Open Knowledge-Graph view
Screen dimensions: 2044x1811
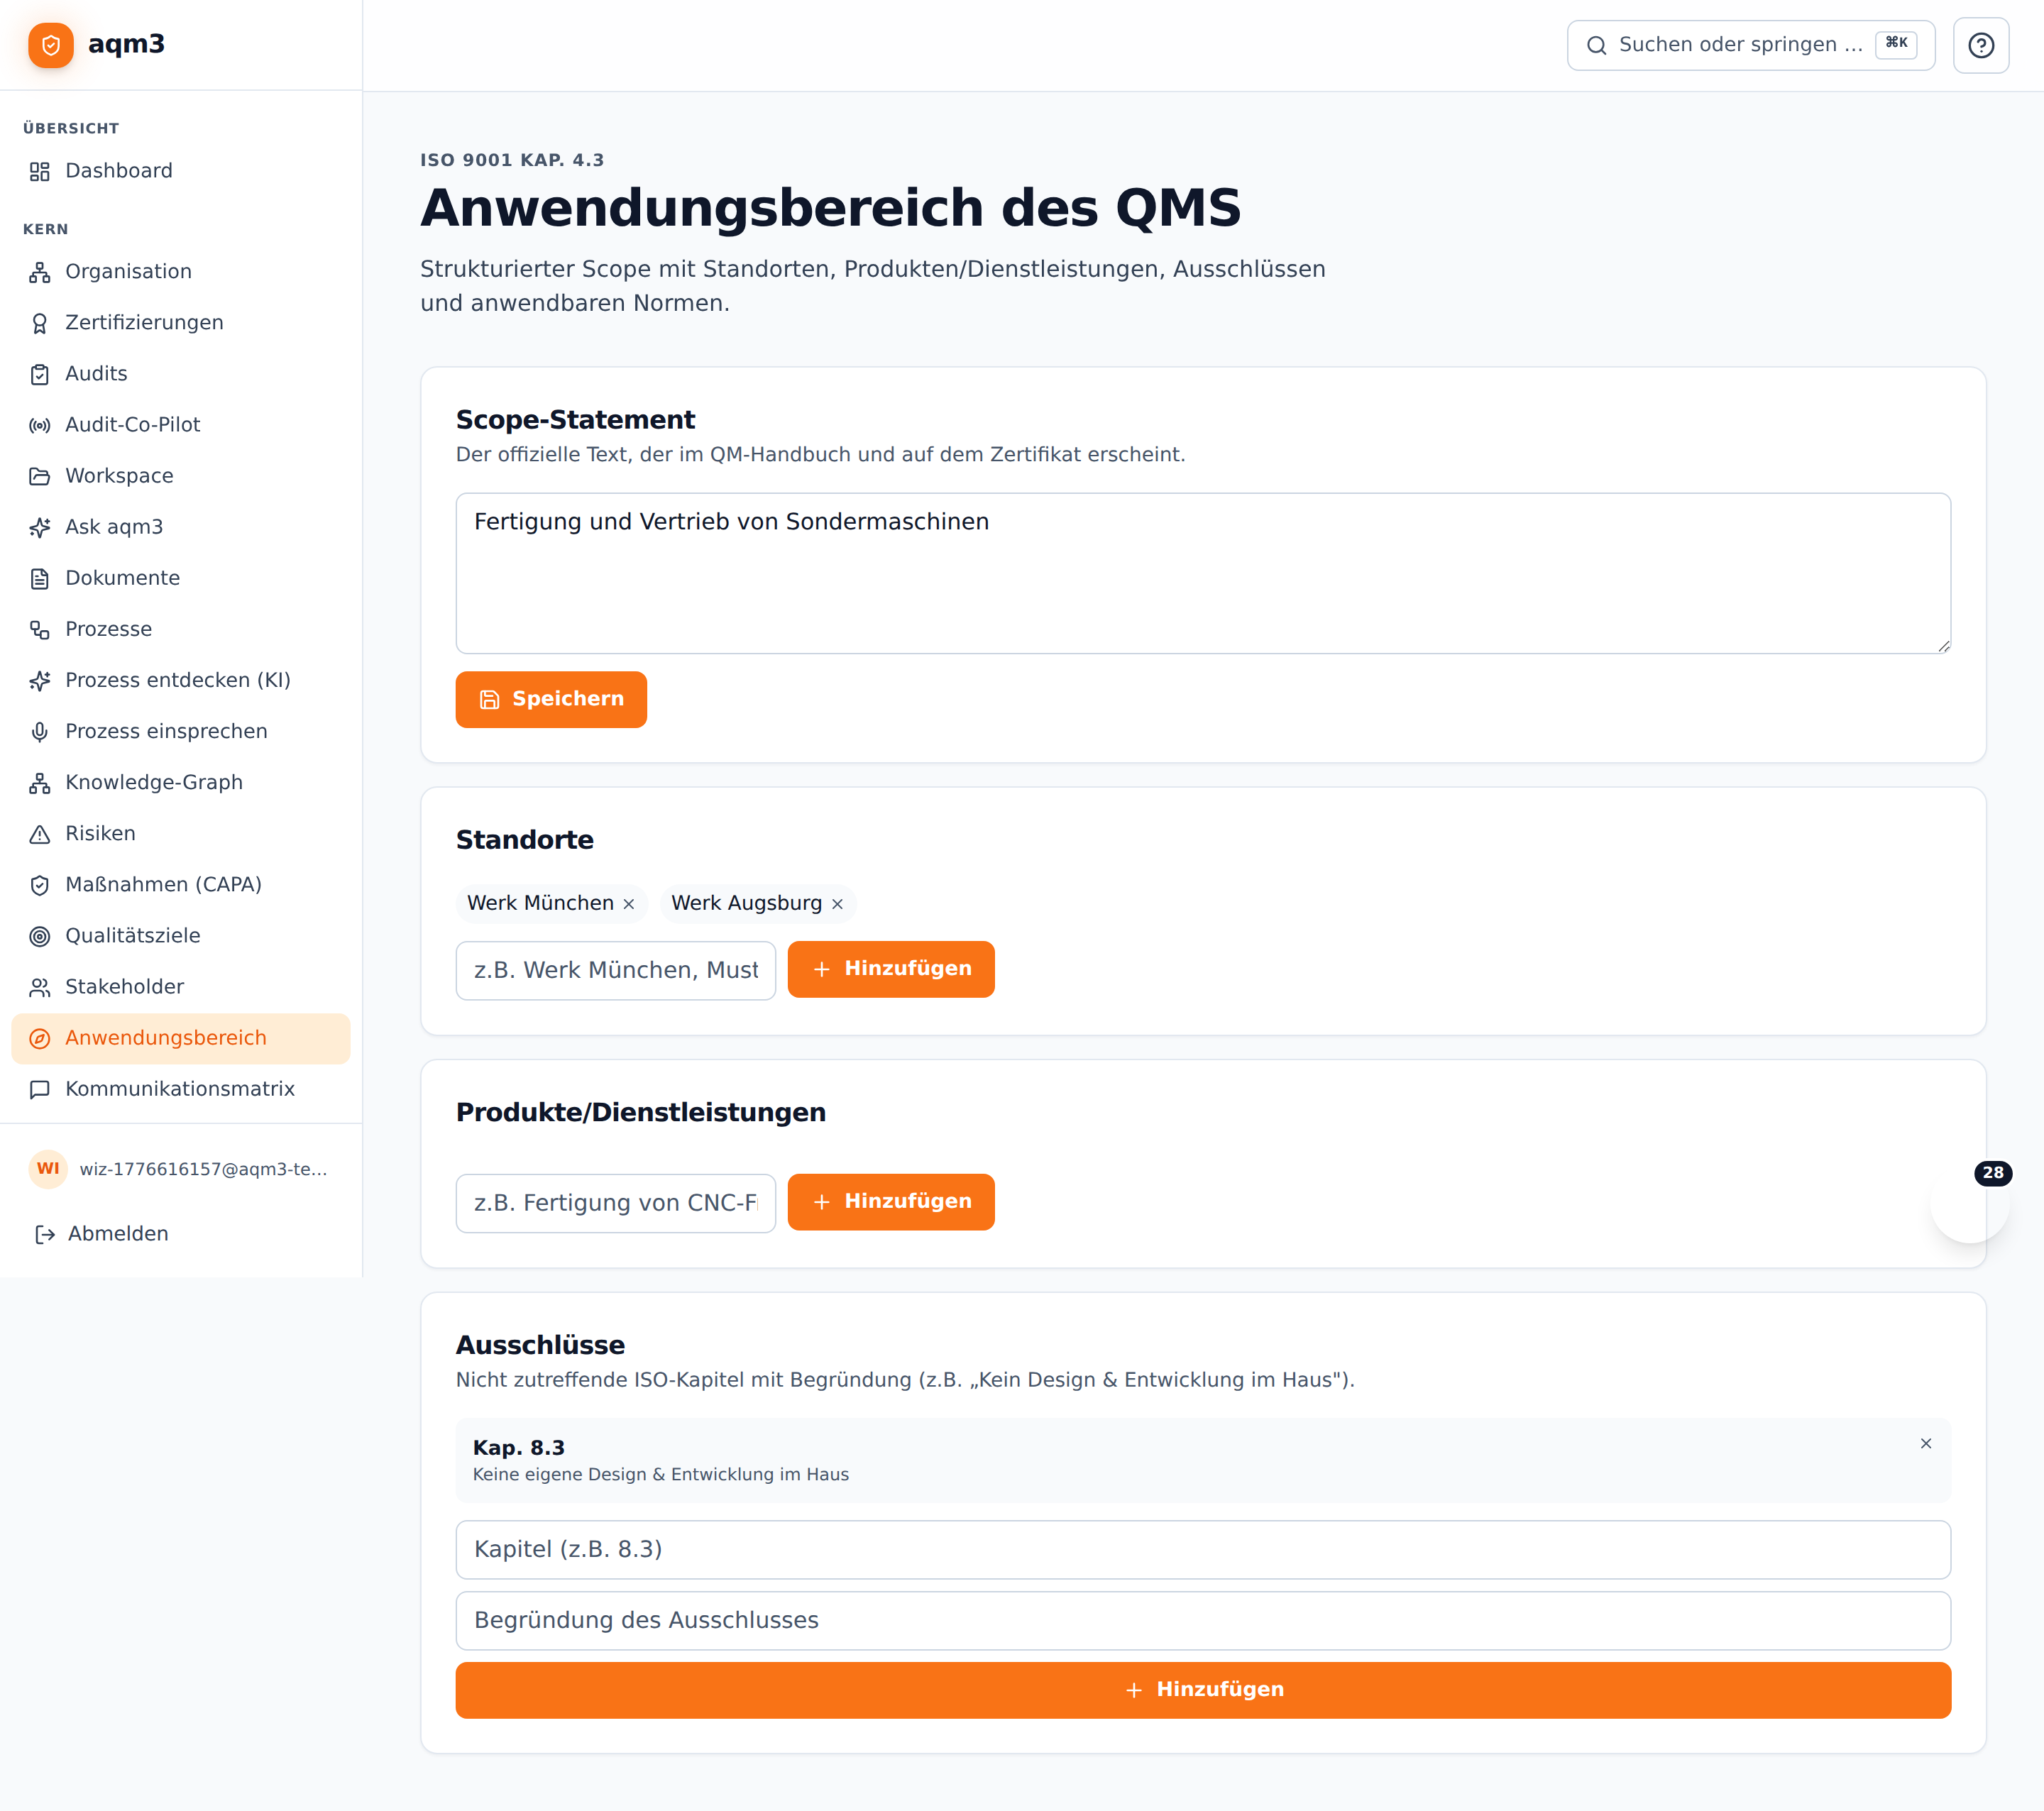(x=181, y=783)
